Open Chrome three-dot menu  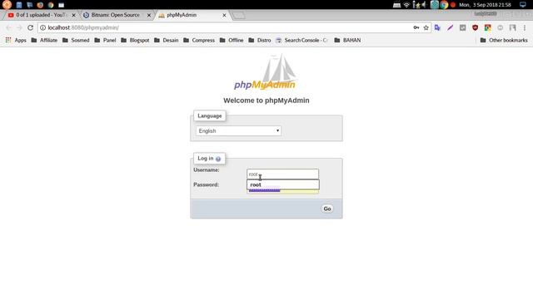pyautogui.click(x=525, y=27)
